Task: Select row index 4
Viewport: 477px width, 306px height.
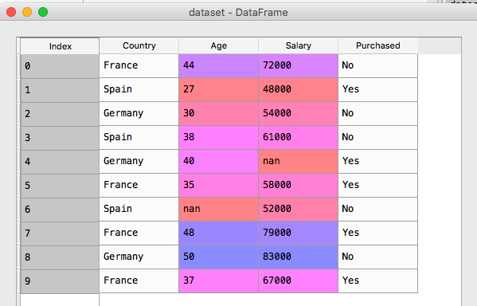Action: point(60,162)
